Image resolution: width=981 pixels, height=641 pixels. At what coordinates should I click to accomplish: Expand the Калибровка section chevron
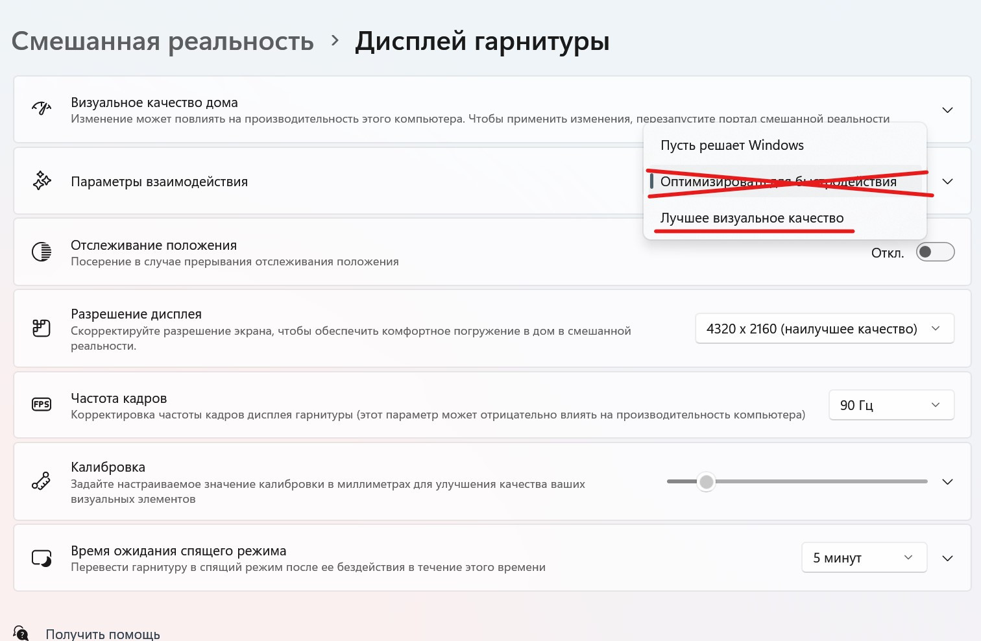(947, 481)
